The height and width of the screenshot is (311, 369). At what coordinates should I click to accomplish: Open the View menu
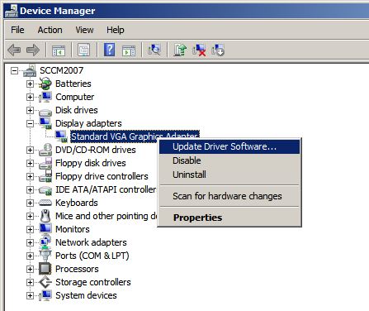pos(84,30)
